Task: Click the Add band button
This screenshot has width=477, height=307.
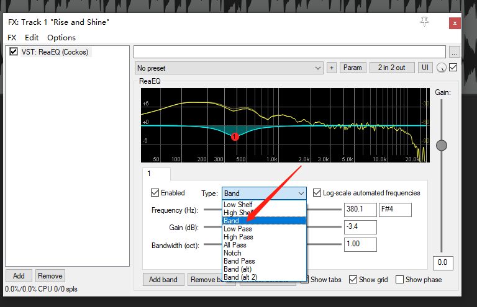Action: (163, 279)
